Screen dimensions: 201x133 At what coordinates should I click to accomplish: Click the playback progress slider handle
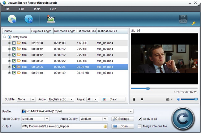(148, 88)
